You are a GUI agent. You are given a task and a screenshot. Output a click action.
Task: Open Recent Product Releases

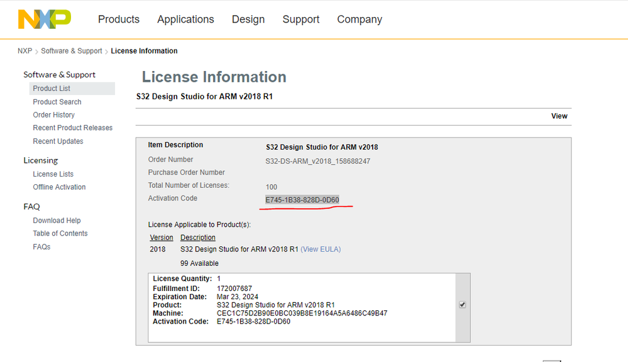pyautogui.click(x=73, y=128)
